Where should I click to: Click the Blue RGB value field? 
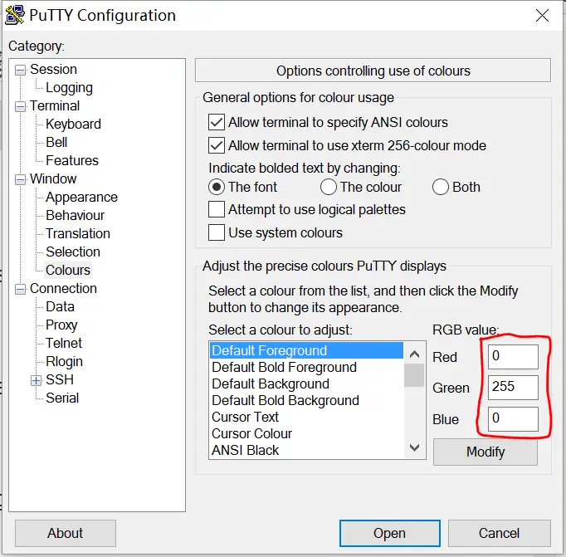[x=513, y=418]
